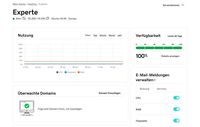Click the teal Festplatte legend dot
Image resolution: width=200 pixels, height=127 pixels.
click(66, 72)
